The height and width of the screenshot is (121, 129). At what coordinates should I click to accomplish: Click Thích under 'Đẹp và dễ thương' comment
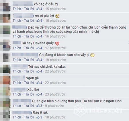17,36
